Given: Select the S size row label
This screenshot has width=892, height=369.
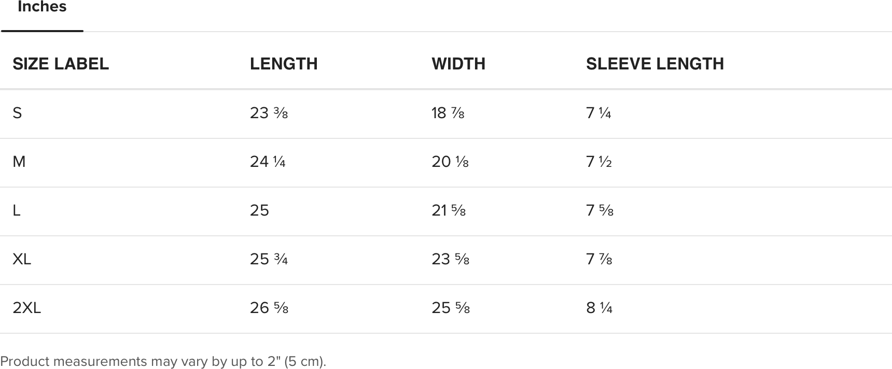Looking at the screenshot, I should (17, 113).
